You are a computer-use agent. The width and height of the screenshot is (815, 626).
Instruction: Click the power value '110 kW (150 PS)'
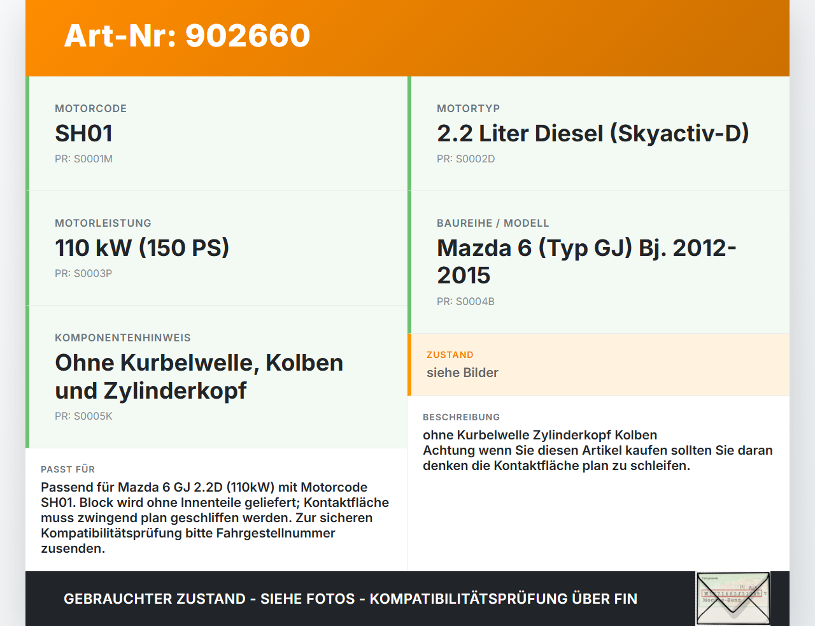pyautogui.click(x=142, y=248)
